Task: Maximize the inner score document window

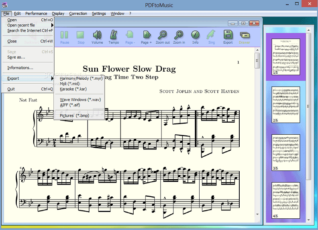Action: [x=243, y=23]
